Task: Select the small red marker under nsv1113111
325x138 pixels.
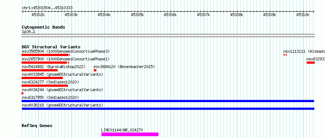Action: 285,55
